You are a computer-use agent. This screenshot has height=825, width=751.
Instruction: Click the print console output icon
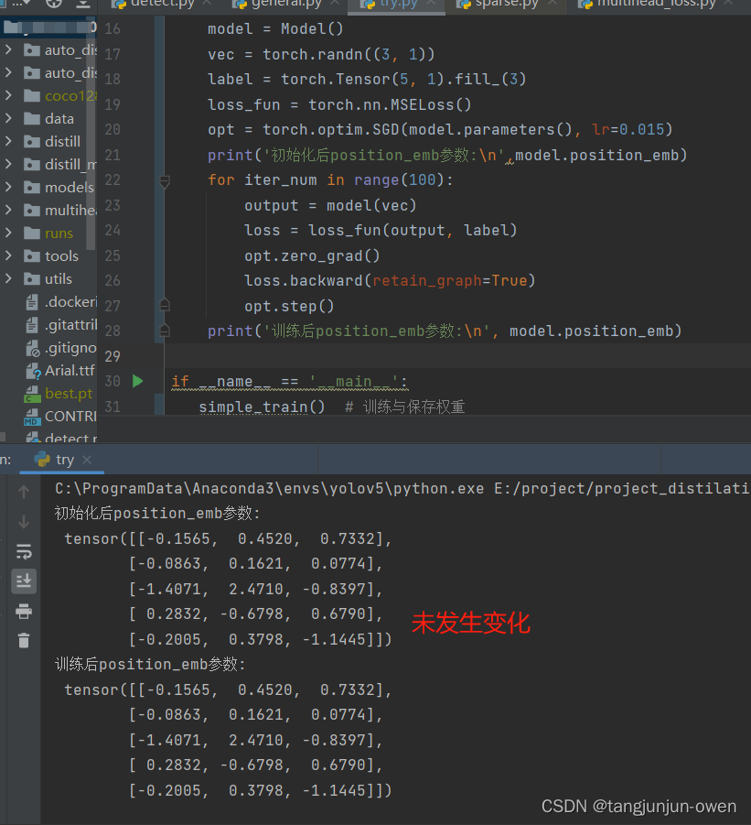[x=23, y=610]
